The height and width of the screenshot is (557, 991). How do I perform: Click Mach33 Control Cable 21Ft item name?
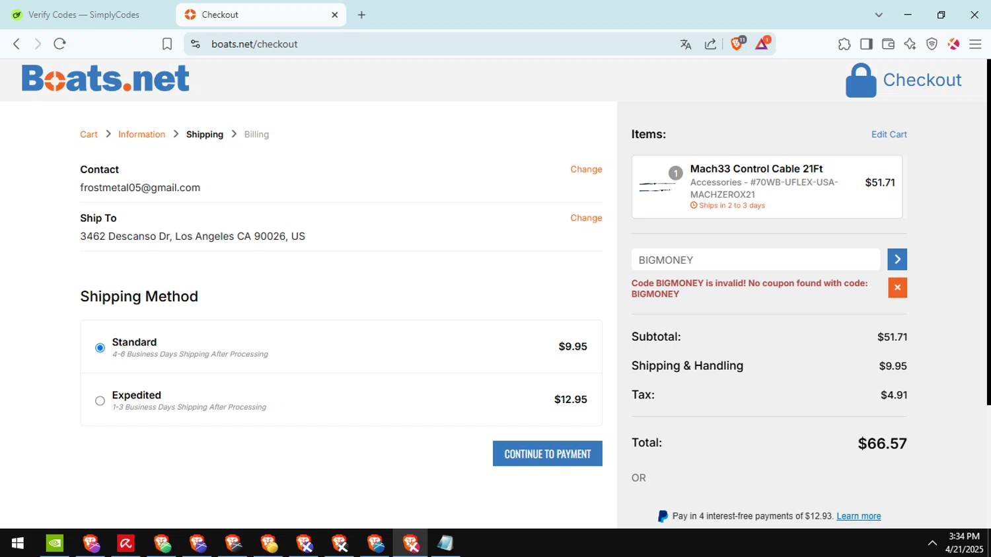coord(756,168)
